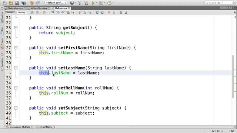237x133 pixels.
Task: Click 'return subject;' on line 24
Action: click(x=57, y=33)
